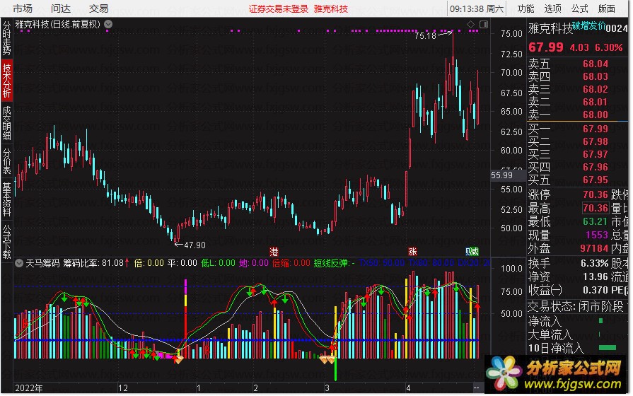Switch to 公式下载 side tab
This screenshot has height=396, width=633.
tap(7, 241)
